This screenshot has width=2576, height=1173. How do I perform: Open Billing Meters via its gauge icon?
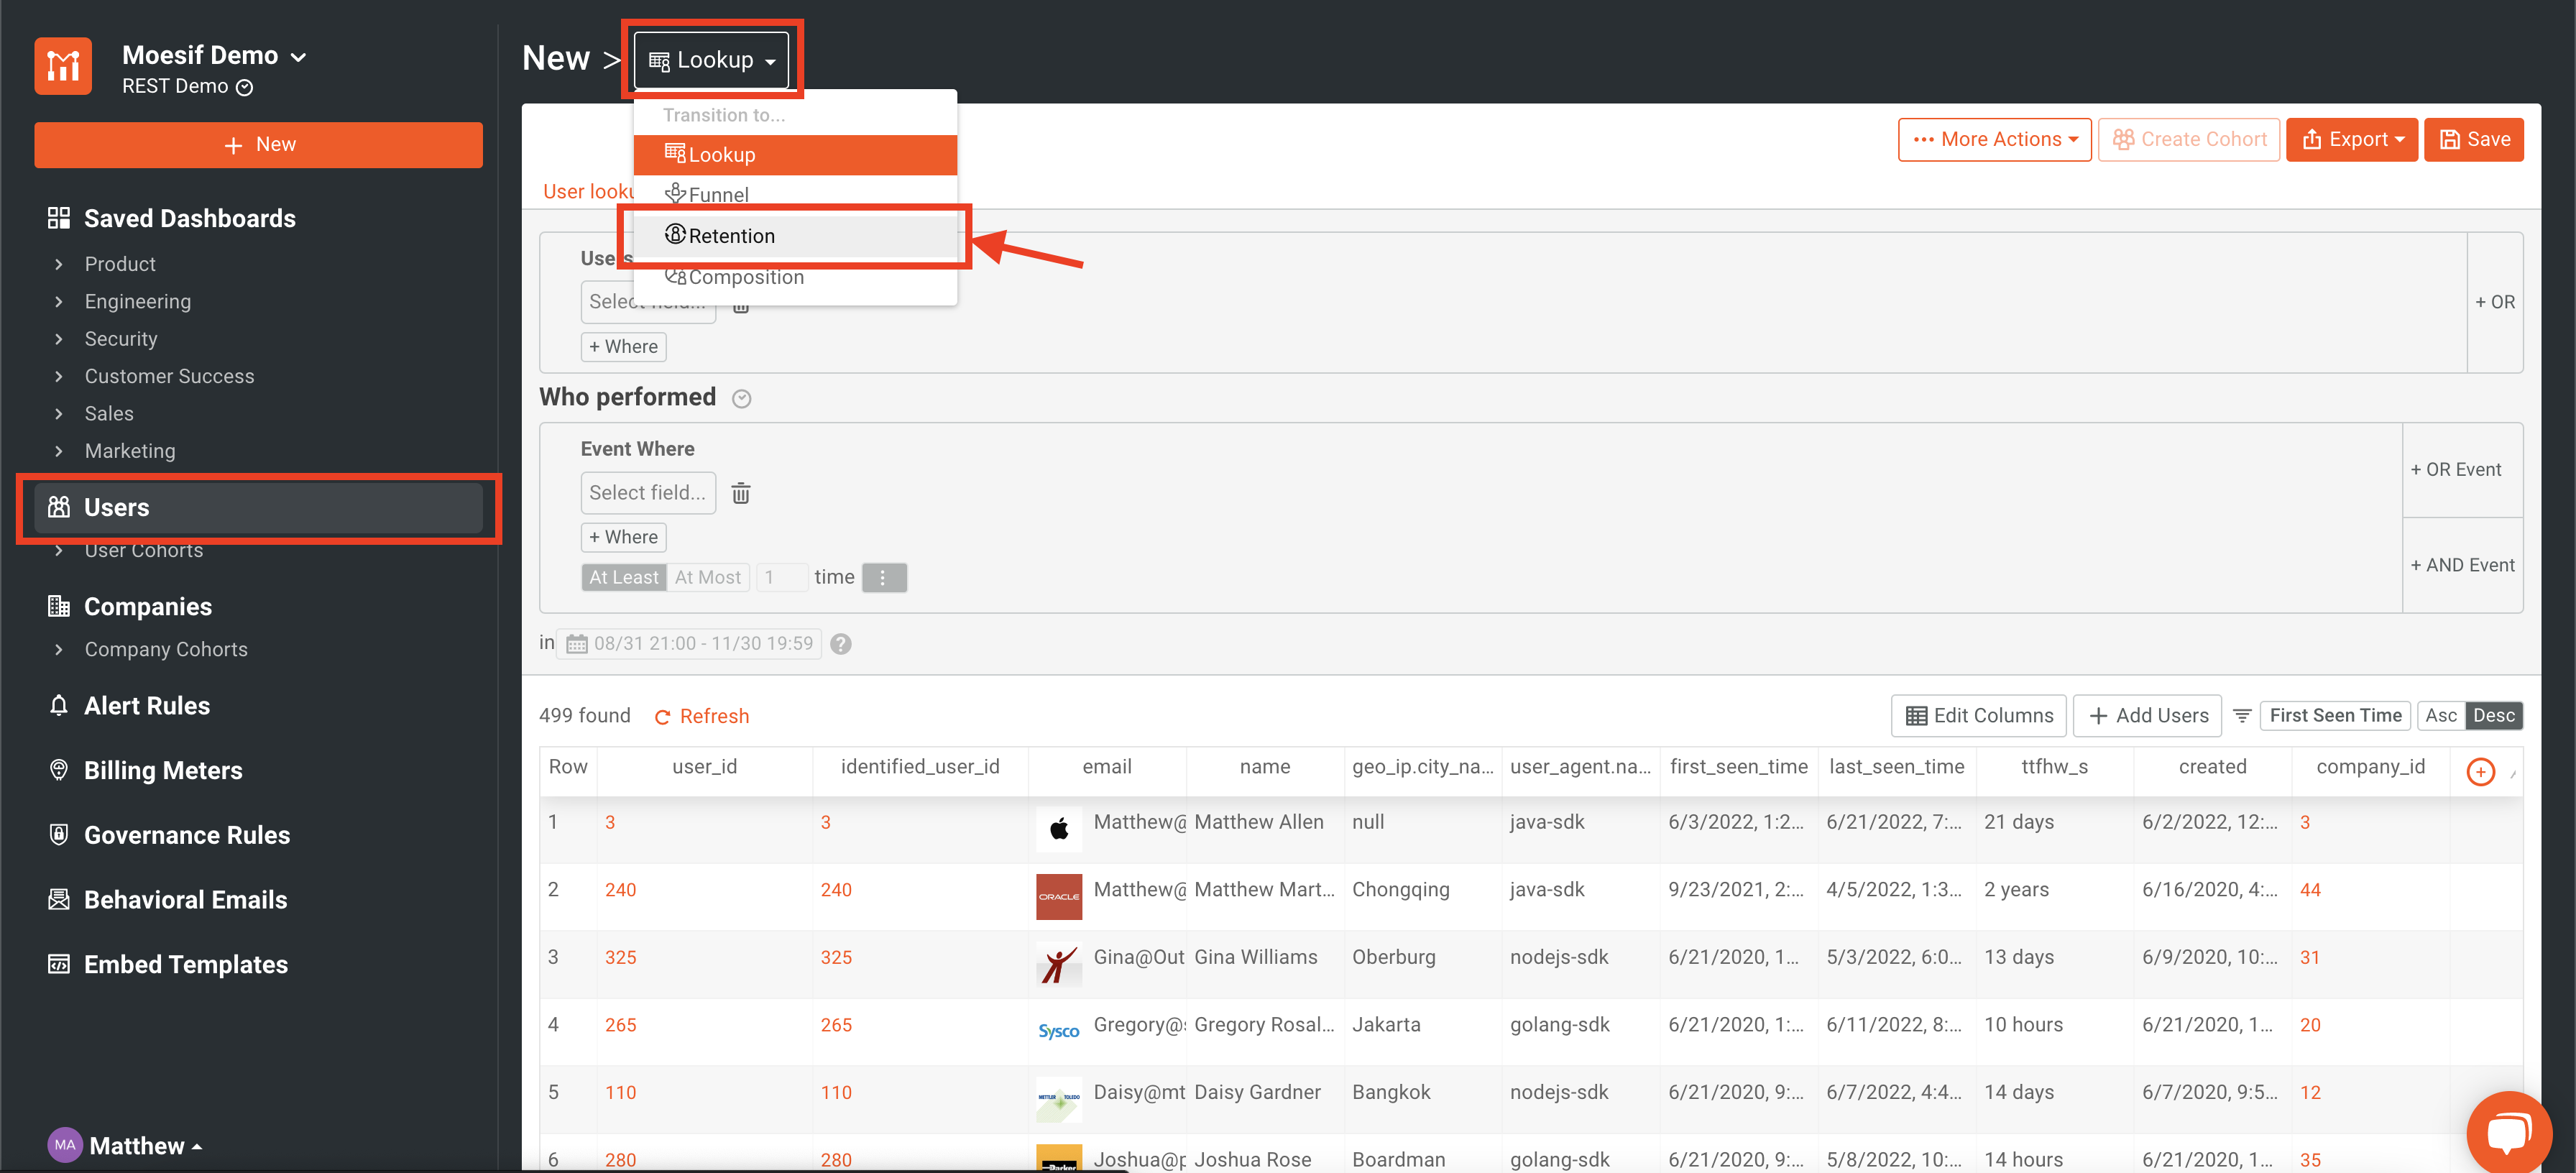59,769
